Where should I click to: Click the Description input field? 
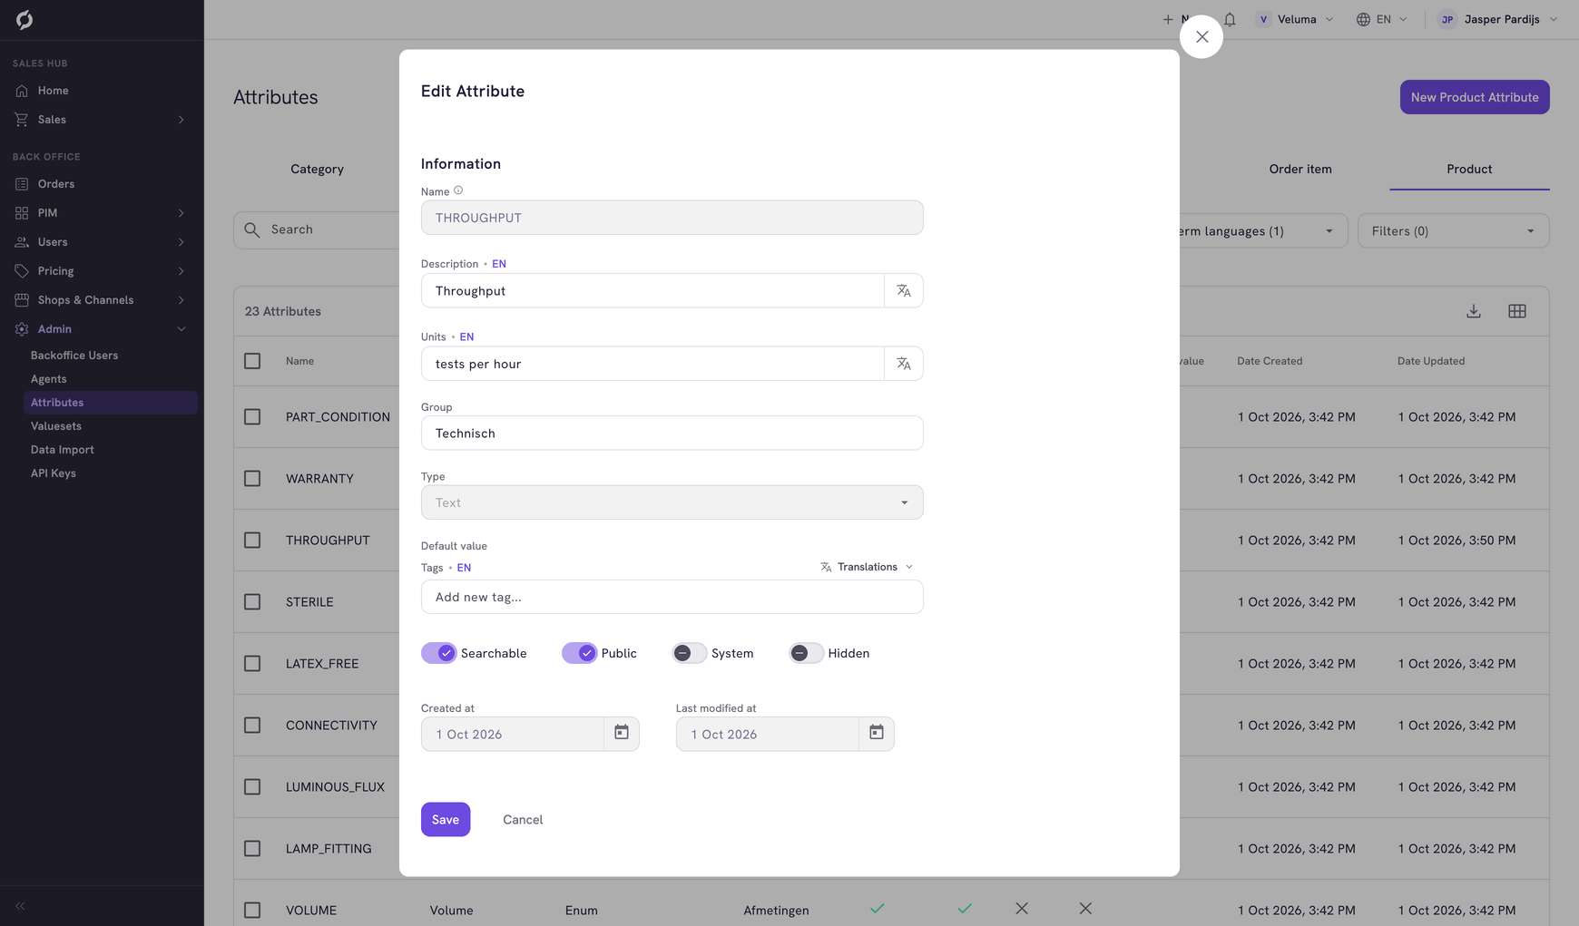[x=652, y=291]
